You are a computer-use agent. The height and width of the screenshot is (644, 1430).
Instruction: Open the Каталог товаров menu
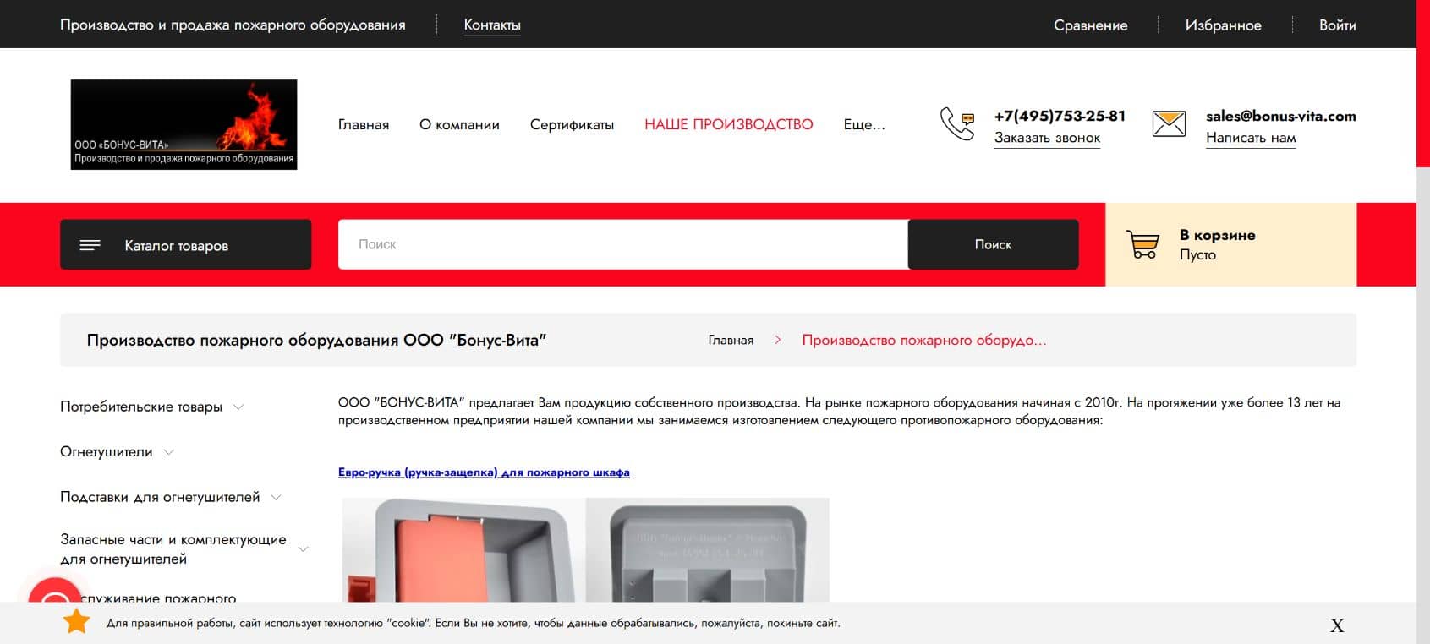(185, 245)
